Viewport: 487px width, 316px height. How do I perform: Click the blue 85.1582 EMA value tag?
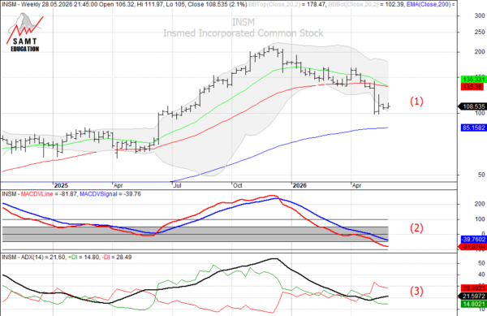point(473,128)
